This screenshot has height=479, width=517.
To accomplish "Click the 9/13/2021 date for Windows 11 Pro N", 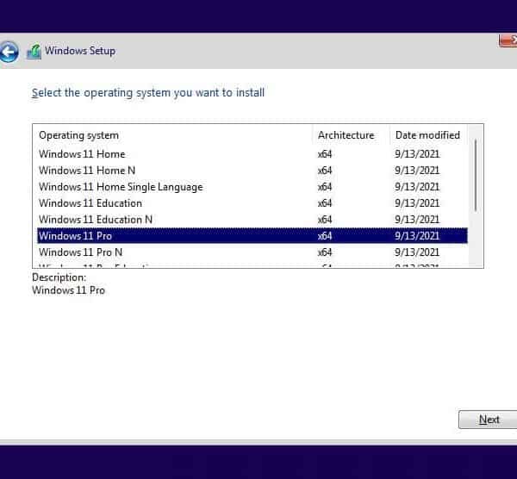I will (417, 252).
